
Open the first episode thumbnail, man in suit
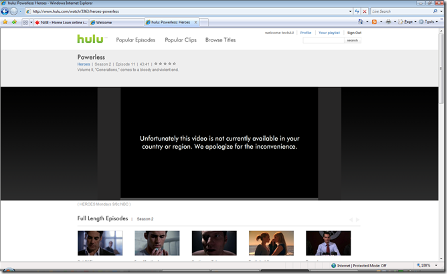100,243
